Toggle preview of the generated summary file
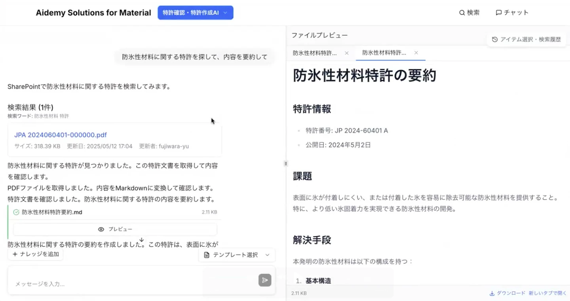 click(115, 229)
